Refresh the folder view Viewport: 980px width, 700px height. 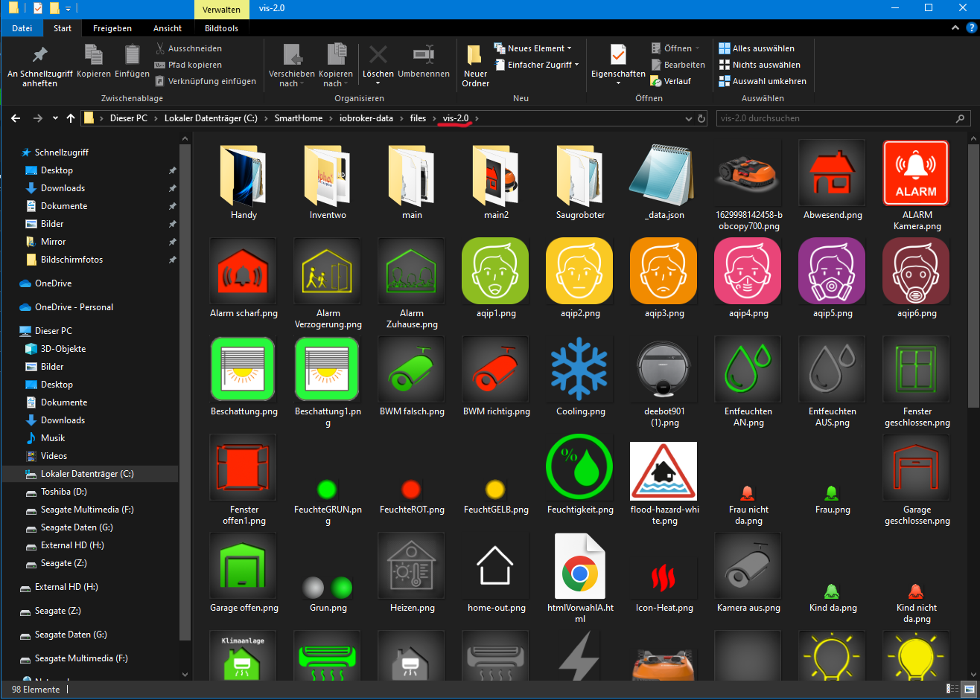pos(701,118)
